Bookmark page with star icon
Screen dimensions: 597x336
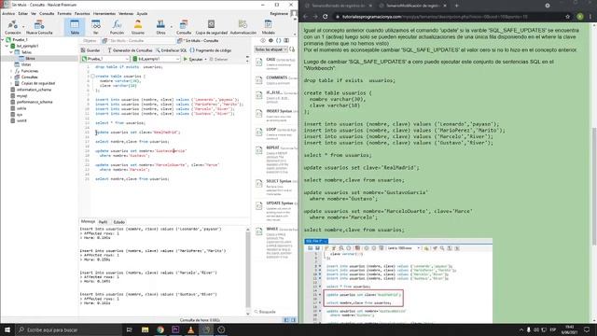pyautogui.click(x=568, y=17)
